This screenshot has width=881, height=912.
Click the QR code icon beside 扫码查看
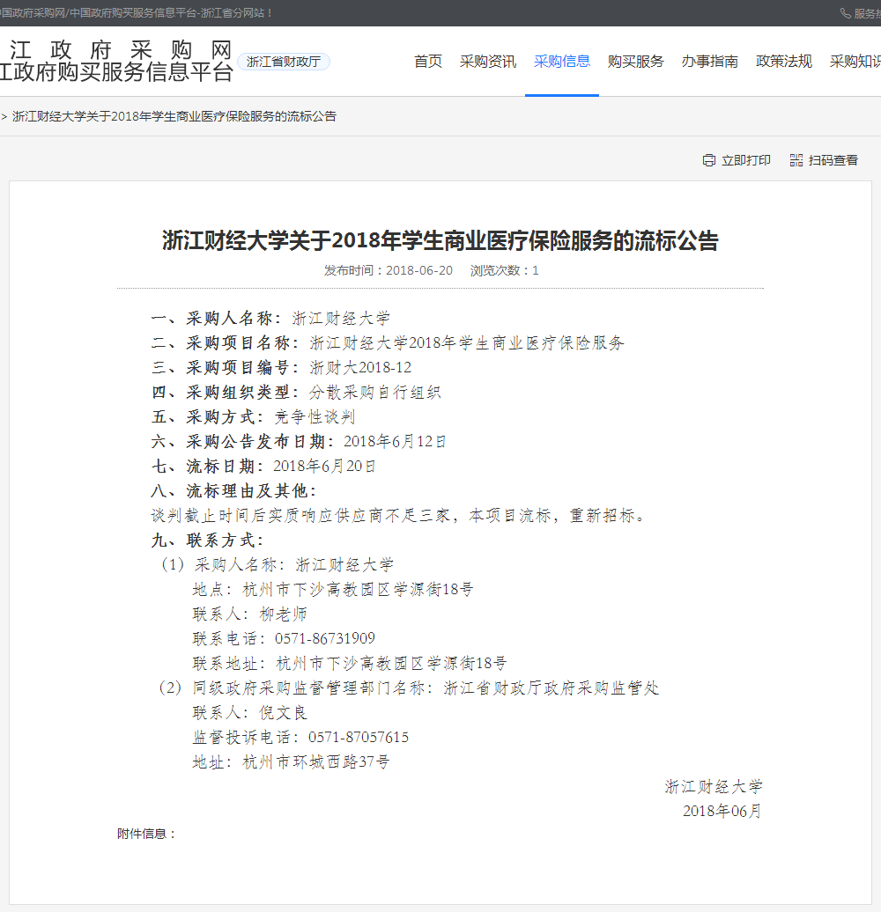click(x=796, y=160)
